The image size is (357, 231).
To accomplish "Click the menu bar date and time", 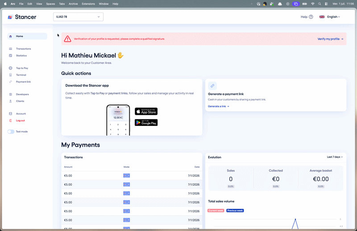I will pos(343,4).
